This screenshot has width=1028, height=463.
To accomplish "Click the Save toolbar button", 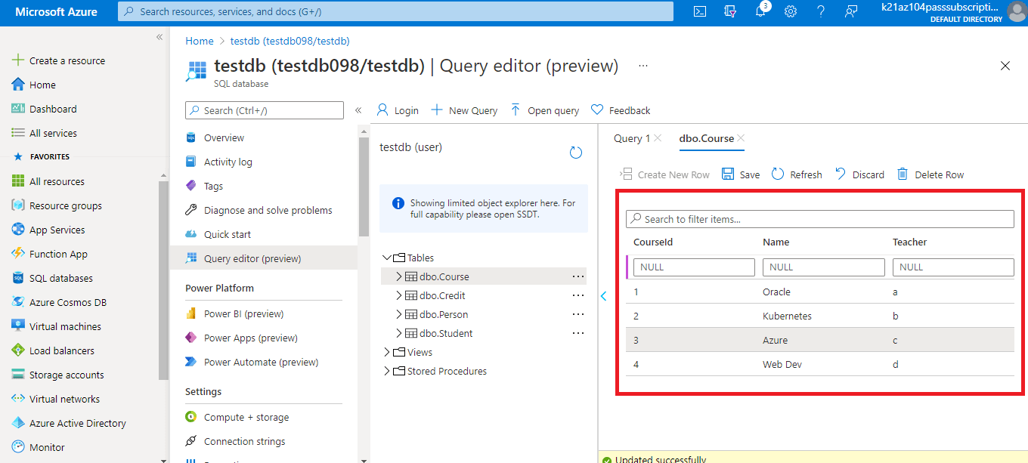I will (x=741, y=174).
